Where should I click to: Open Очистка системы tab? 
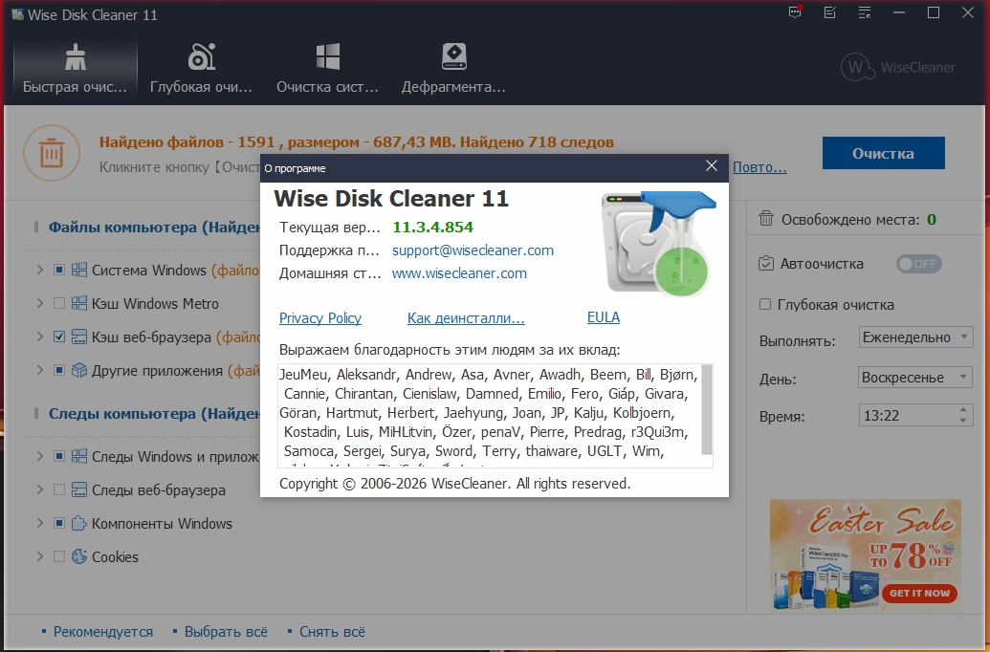[327, 69]
